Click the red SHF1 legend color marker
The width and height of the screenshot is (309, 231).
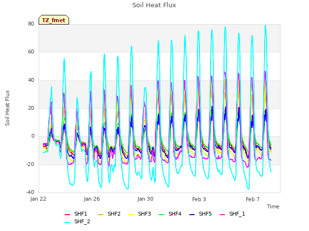coord(68,215)
